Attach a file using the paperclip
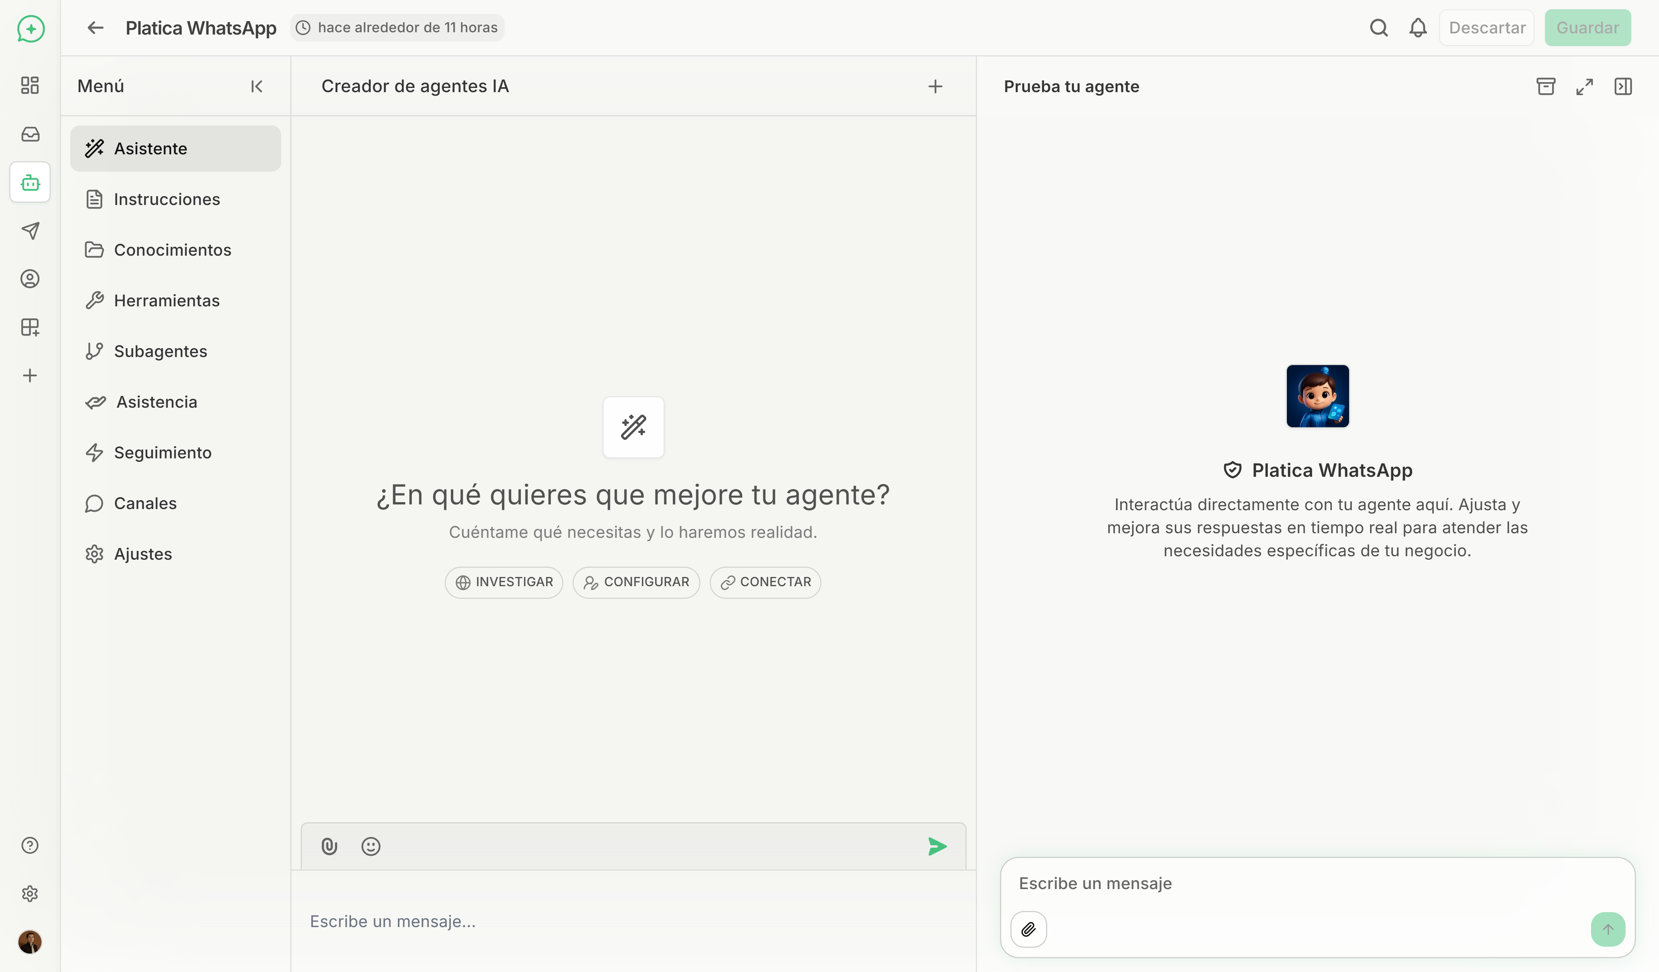Viewport: 1659px width, 972px height. (x=329, y=846)
